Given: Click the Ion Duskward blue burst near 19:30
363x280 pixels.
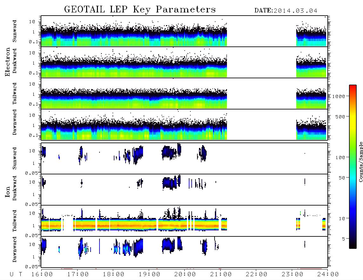Looking at the screenshot, I should 169,183.
